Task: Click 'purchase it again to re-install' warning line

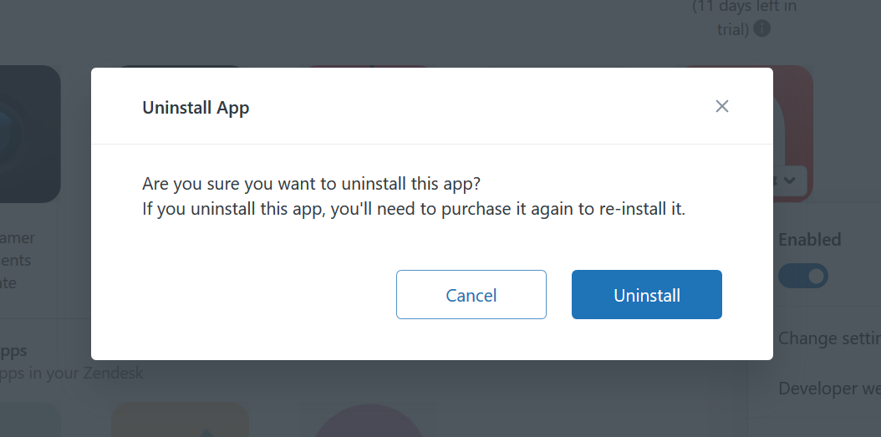Action: tap(414, 209)
